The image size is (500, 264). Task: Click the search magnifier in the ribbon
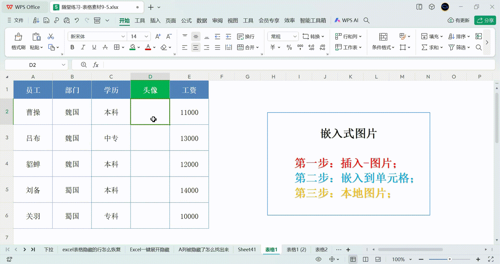coord(479,47)
